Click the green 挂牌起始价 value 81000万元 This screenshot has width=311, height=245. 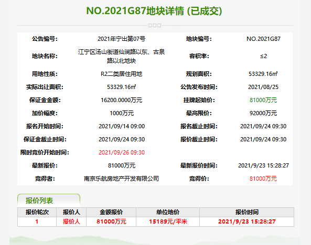263,100
